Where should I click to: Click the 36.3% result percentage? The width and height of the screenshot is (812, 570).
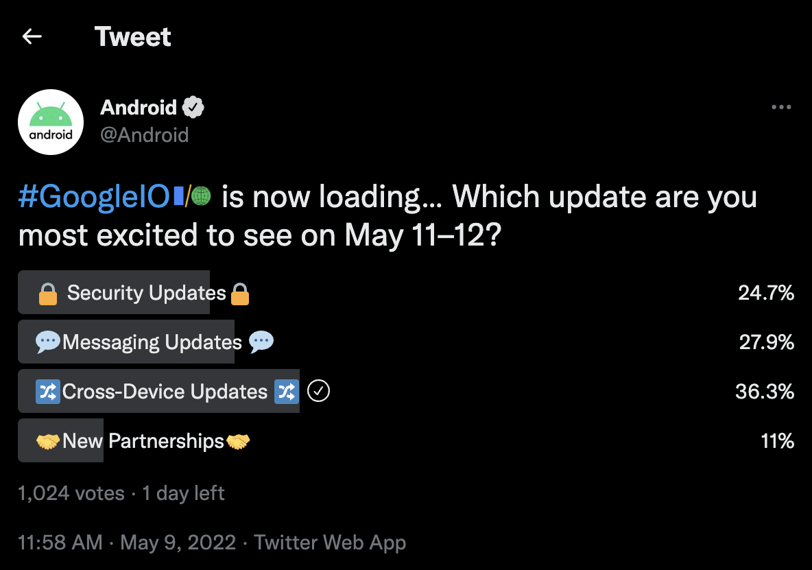764,392
